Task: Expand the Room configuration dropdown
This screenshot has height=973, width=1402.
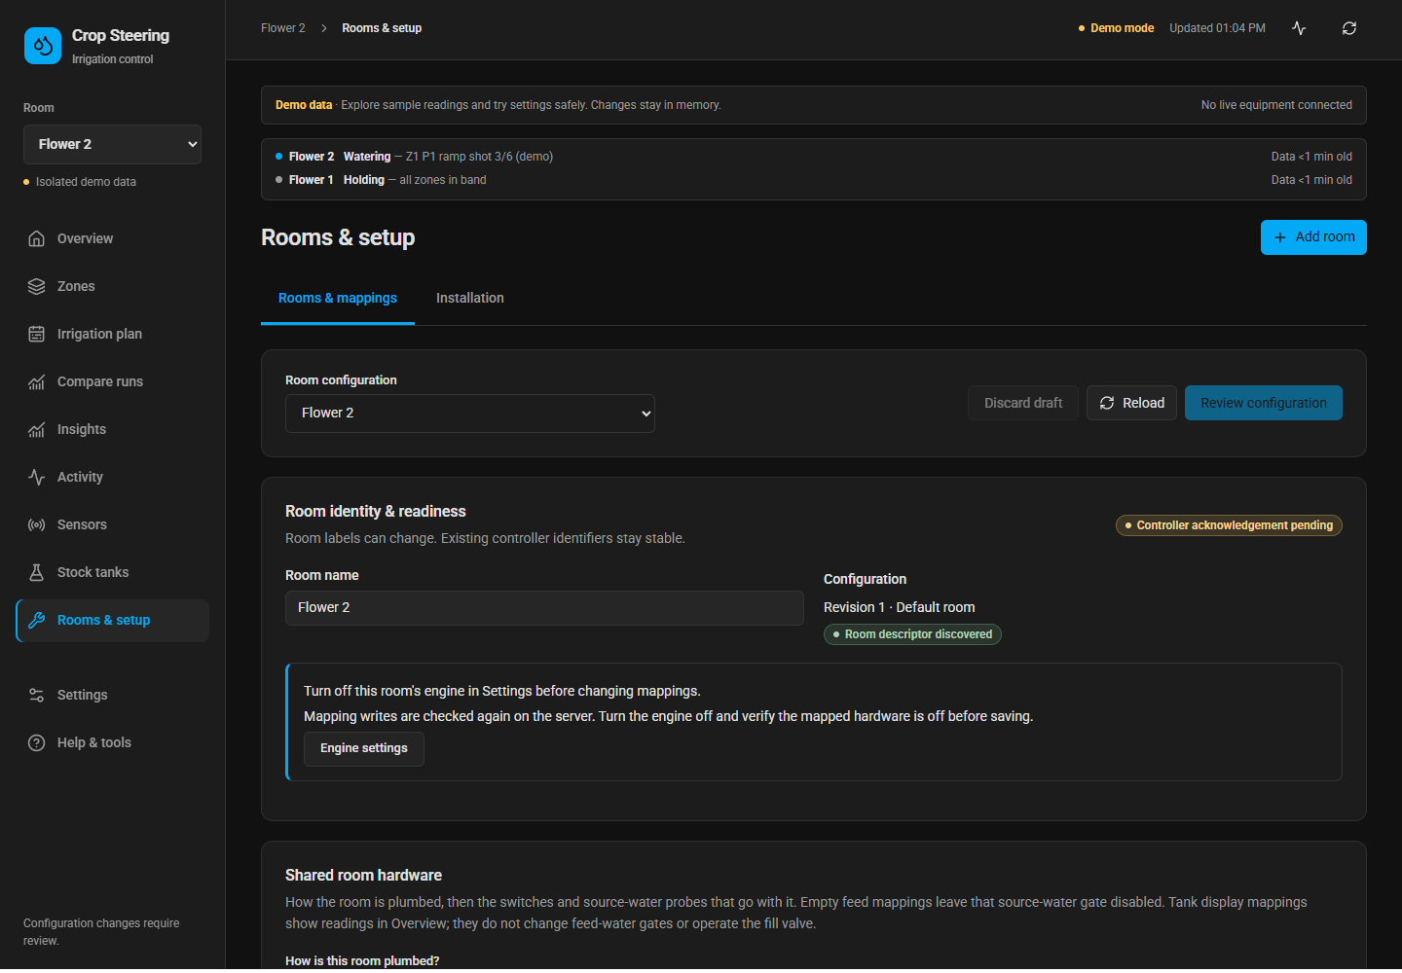Action: (x=470, y=414)
